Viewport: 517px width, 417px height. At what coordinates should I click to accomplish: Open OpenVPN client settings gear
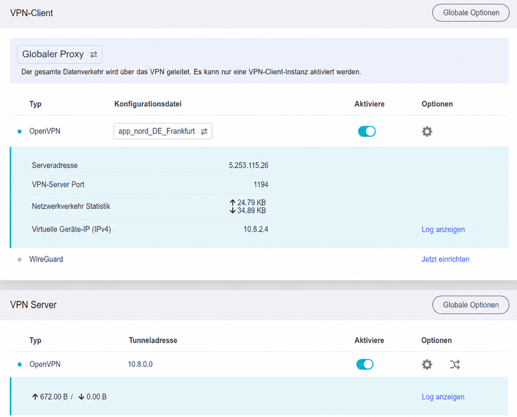[427, 131]
